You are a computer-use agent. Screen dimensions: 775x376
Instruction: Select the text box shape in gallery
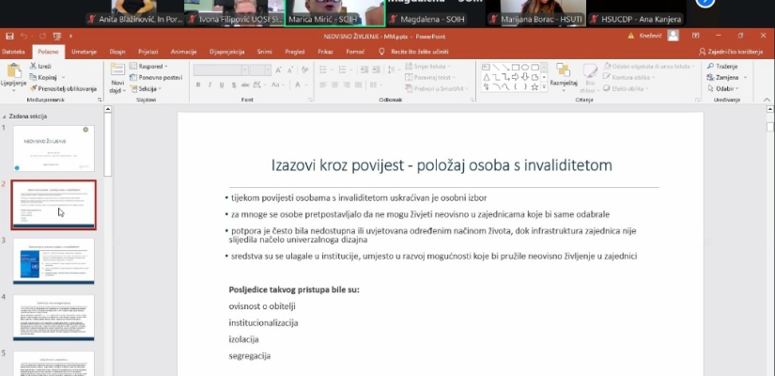[x=486, y=68]
